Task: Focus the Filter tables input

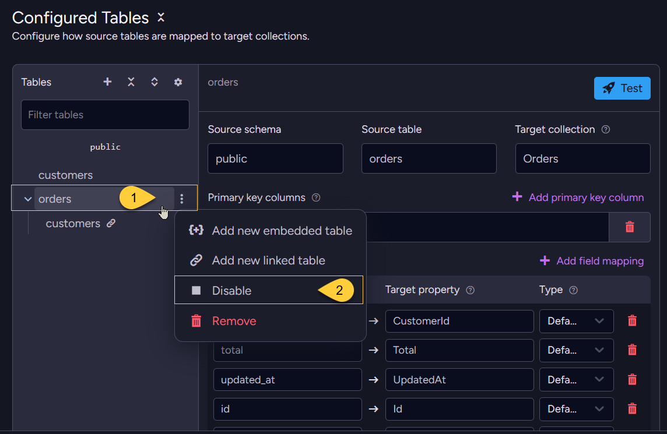Action: click(105, 115)
